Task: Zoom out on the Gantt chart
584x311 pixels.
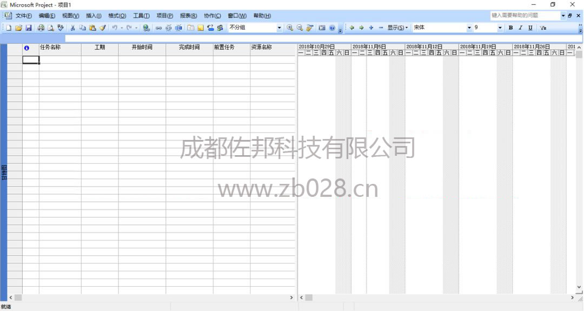Action: (300, 28)
